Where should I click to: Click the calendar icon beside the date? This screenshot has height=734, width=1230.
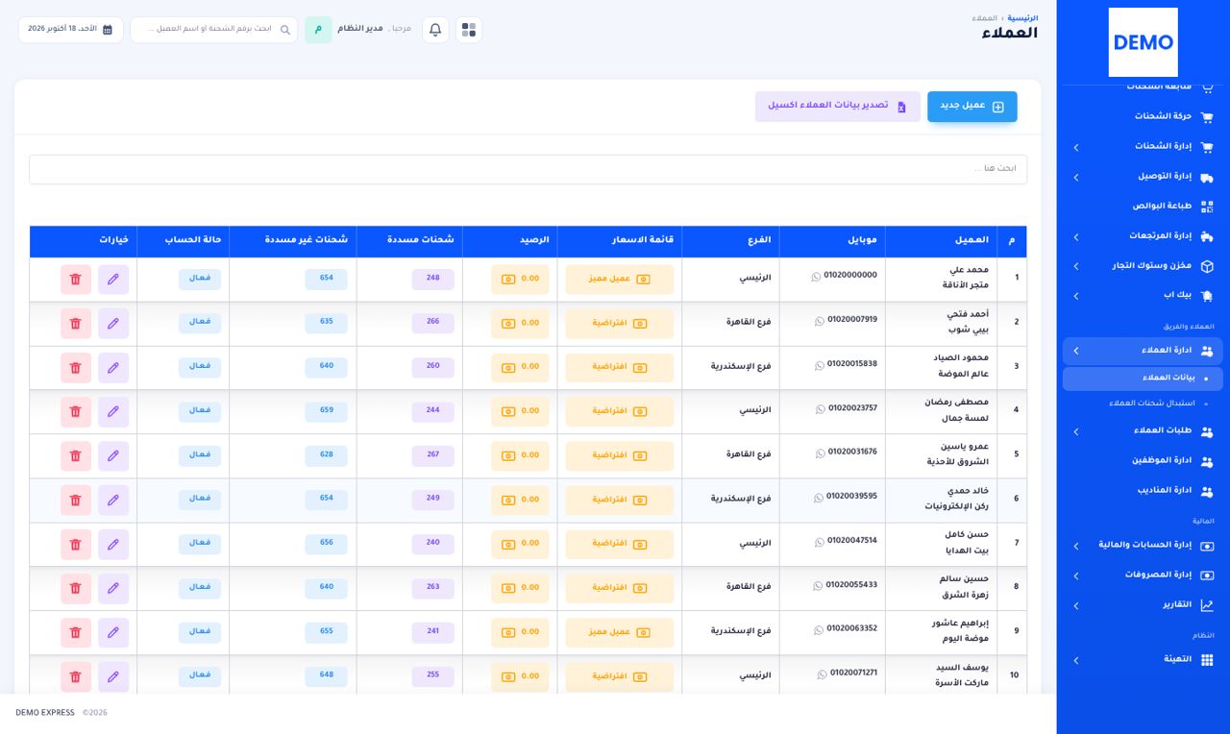click(x=108, y=30)
